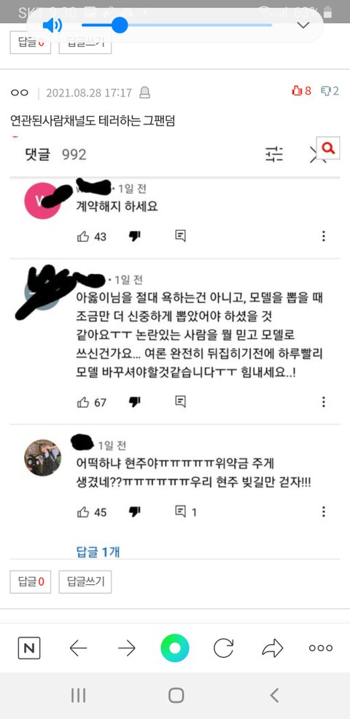Screen dimensions: 350x719
Task: Reload the page with refresh icon
Action: (x=223, y=648)
